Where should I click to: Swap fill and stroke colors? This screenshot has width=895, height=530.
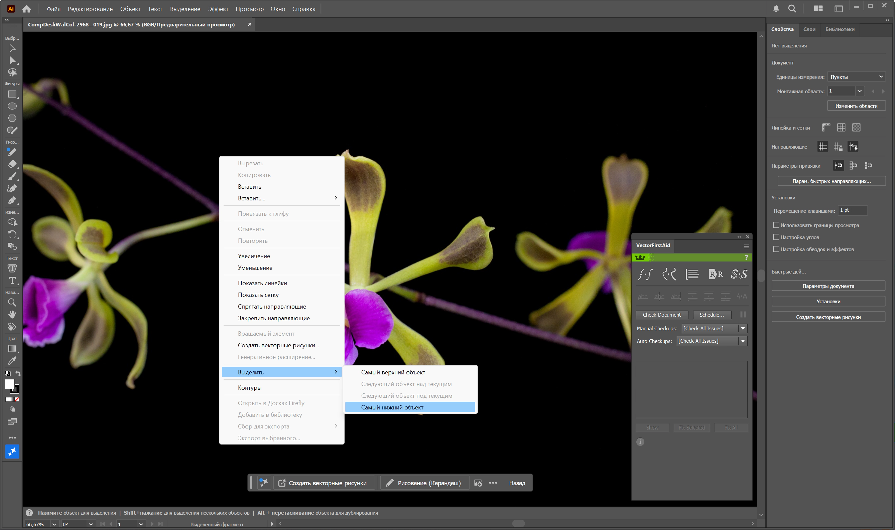click(18, 374)
